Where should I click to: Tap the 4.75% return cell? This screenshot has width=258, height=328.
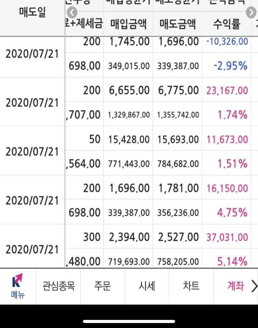click(232, 213)
